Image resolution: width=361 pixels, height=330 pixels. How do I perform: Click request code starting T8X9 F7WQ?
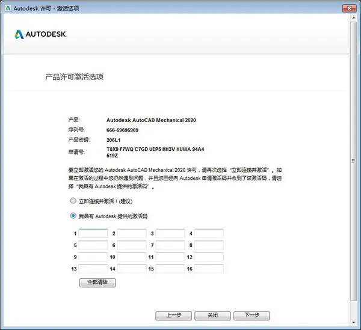tap(155, 152)
